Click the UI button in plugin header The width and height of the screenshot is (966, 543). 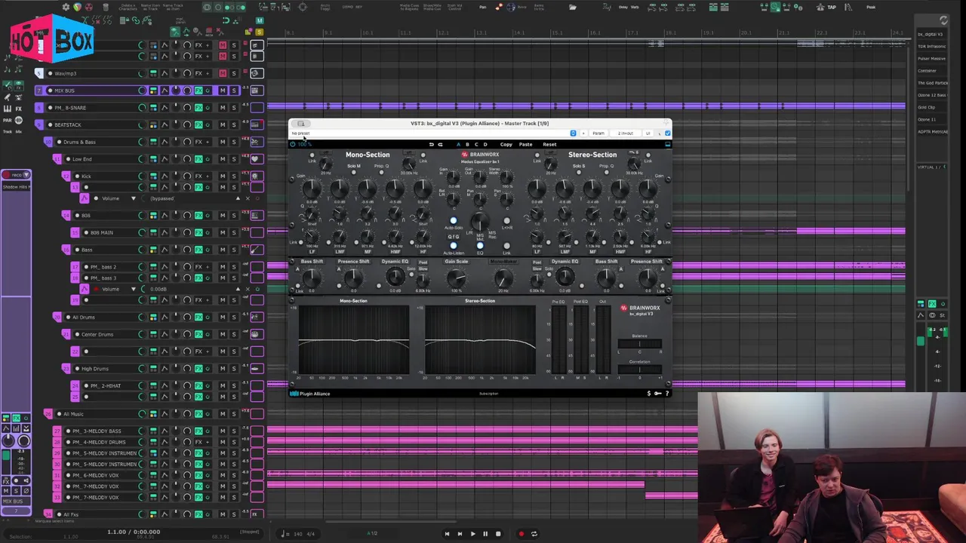(x=648, y=133)
